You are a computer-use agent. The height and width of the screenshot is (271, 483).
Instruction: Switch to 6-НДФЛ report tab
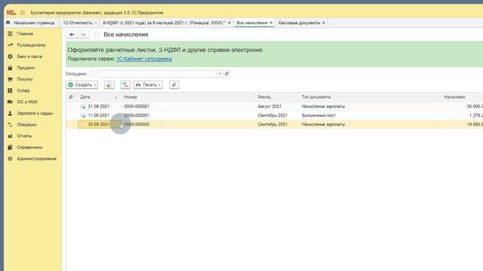tap(165, 23)
